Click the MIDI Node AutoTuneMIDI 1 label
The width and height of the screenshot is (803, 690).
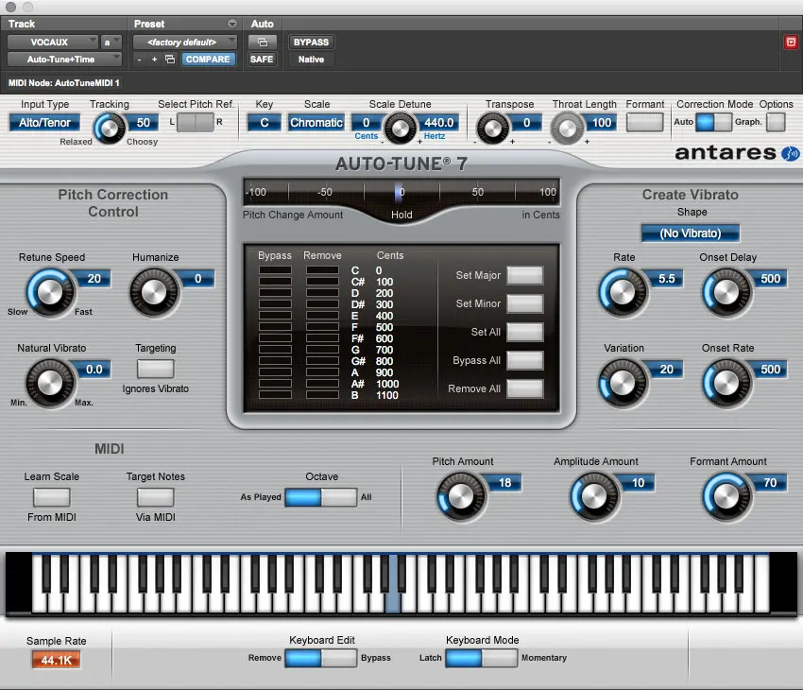[x=64, y=83]
